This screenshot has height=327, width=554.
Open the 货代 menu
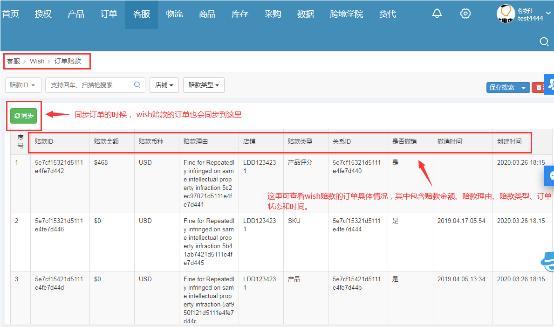[x=388, y=14]
